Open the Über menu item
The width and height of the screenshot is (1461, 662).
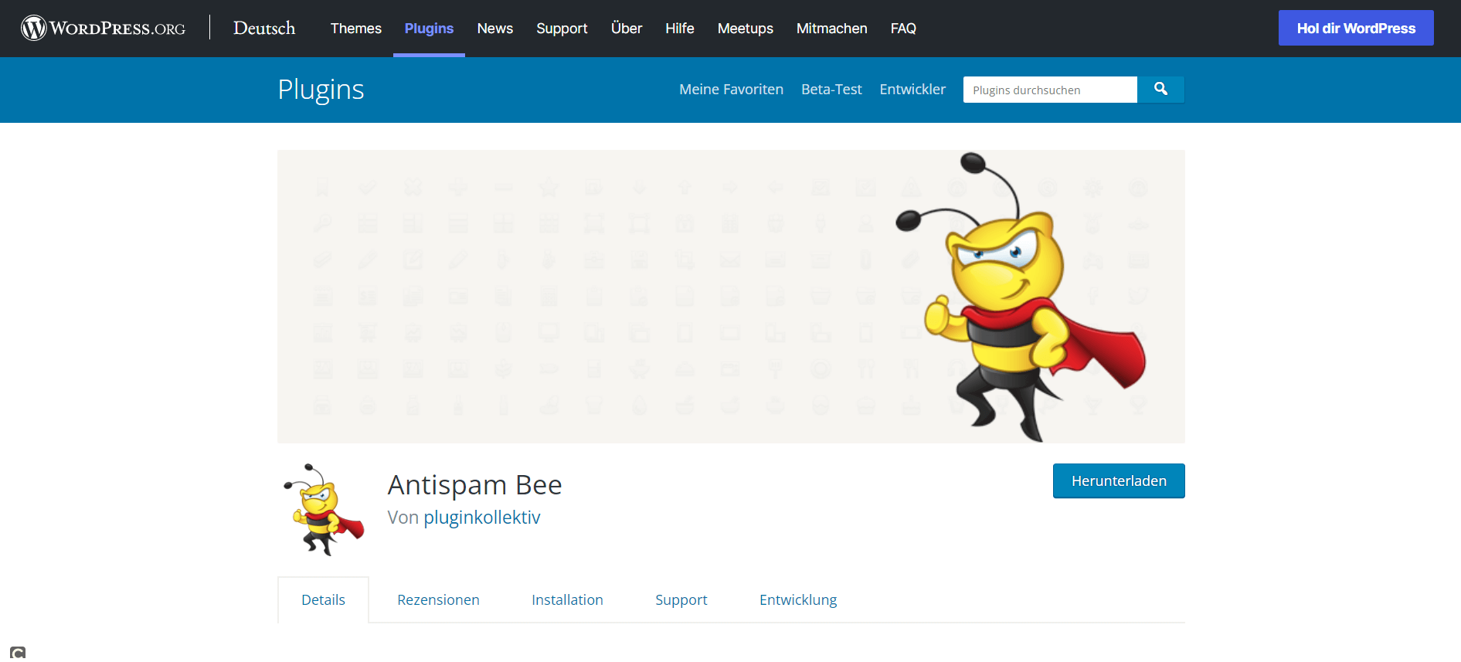(627, 29)
